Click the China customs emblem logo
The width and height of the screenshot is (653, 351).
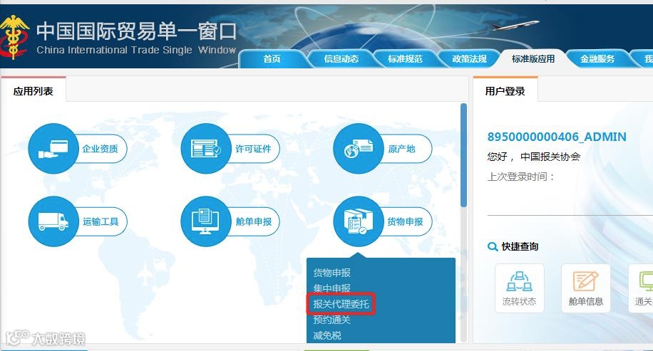[14, 38]
